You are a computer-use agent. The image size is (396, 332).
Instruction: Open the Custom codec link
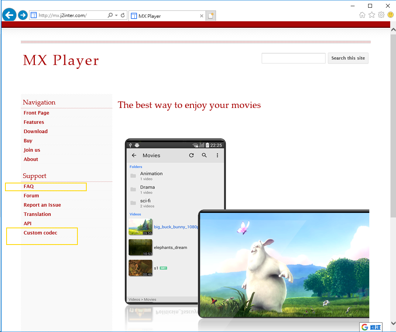[x=40, y=233]
